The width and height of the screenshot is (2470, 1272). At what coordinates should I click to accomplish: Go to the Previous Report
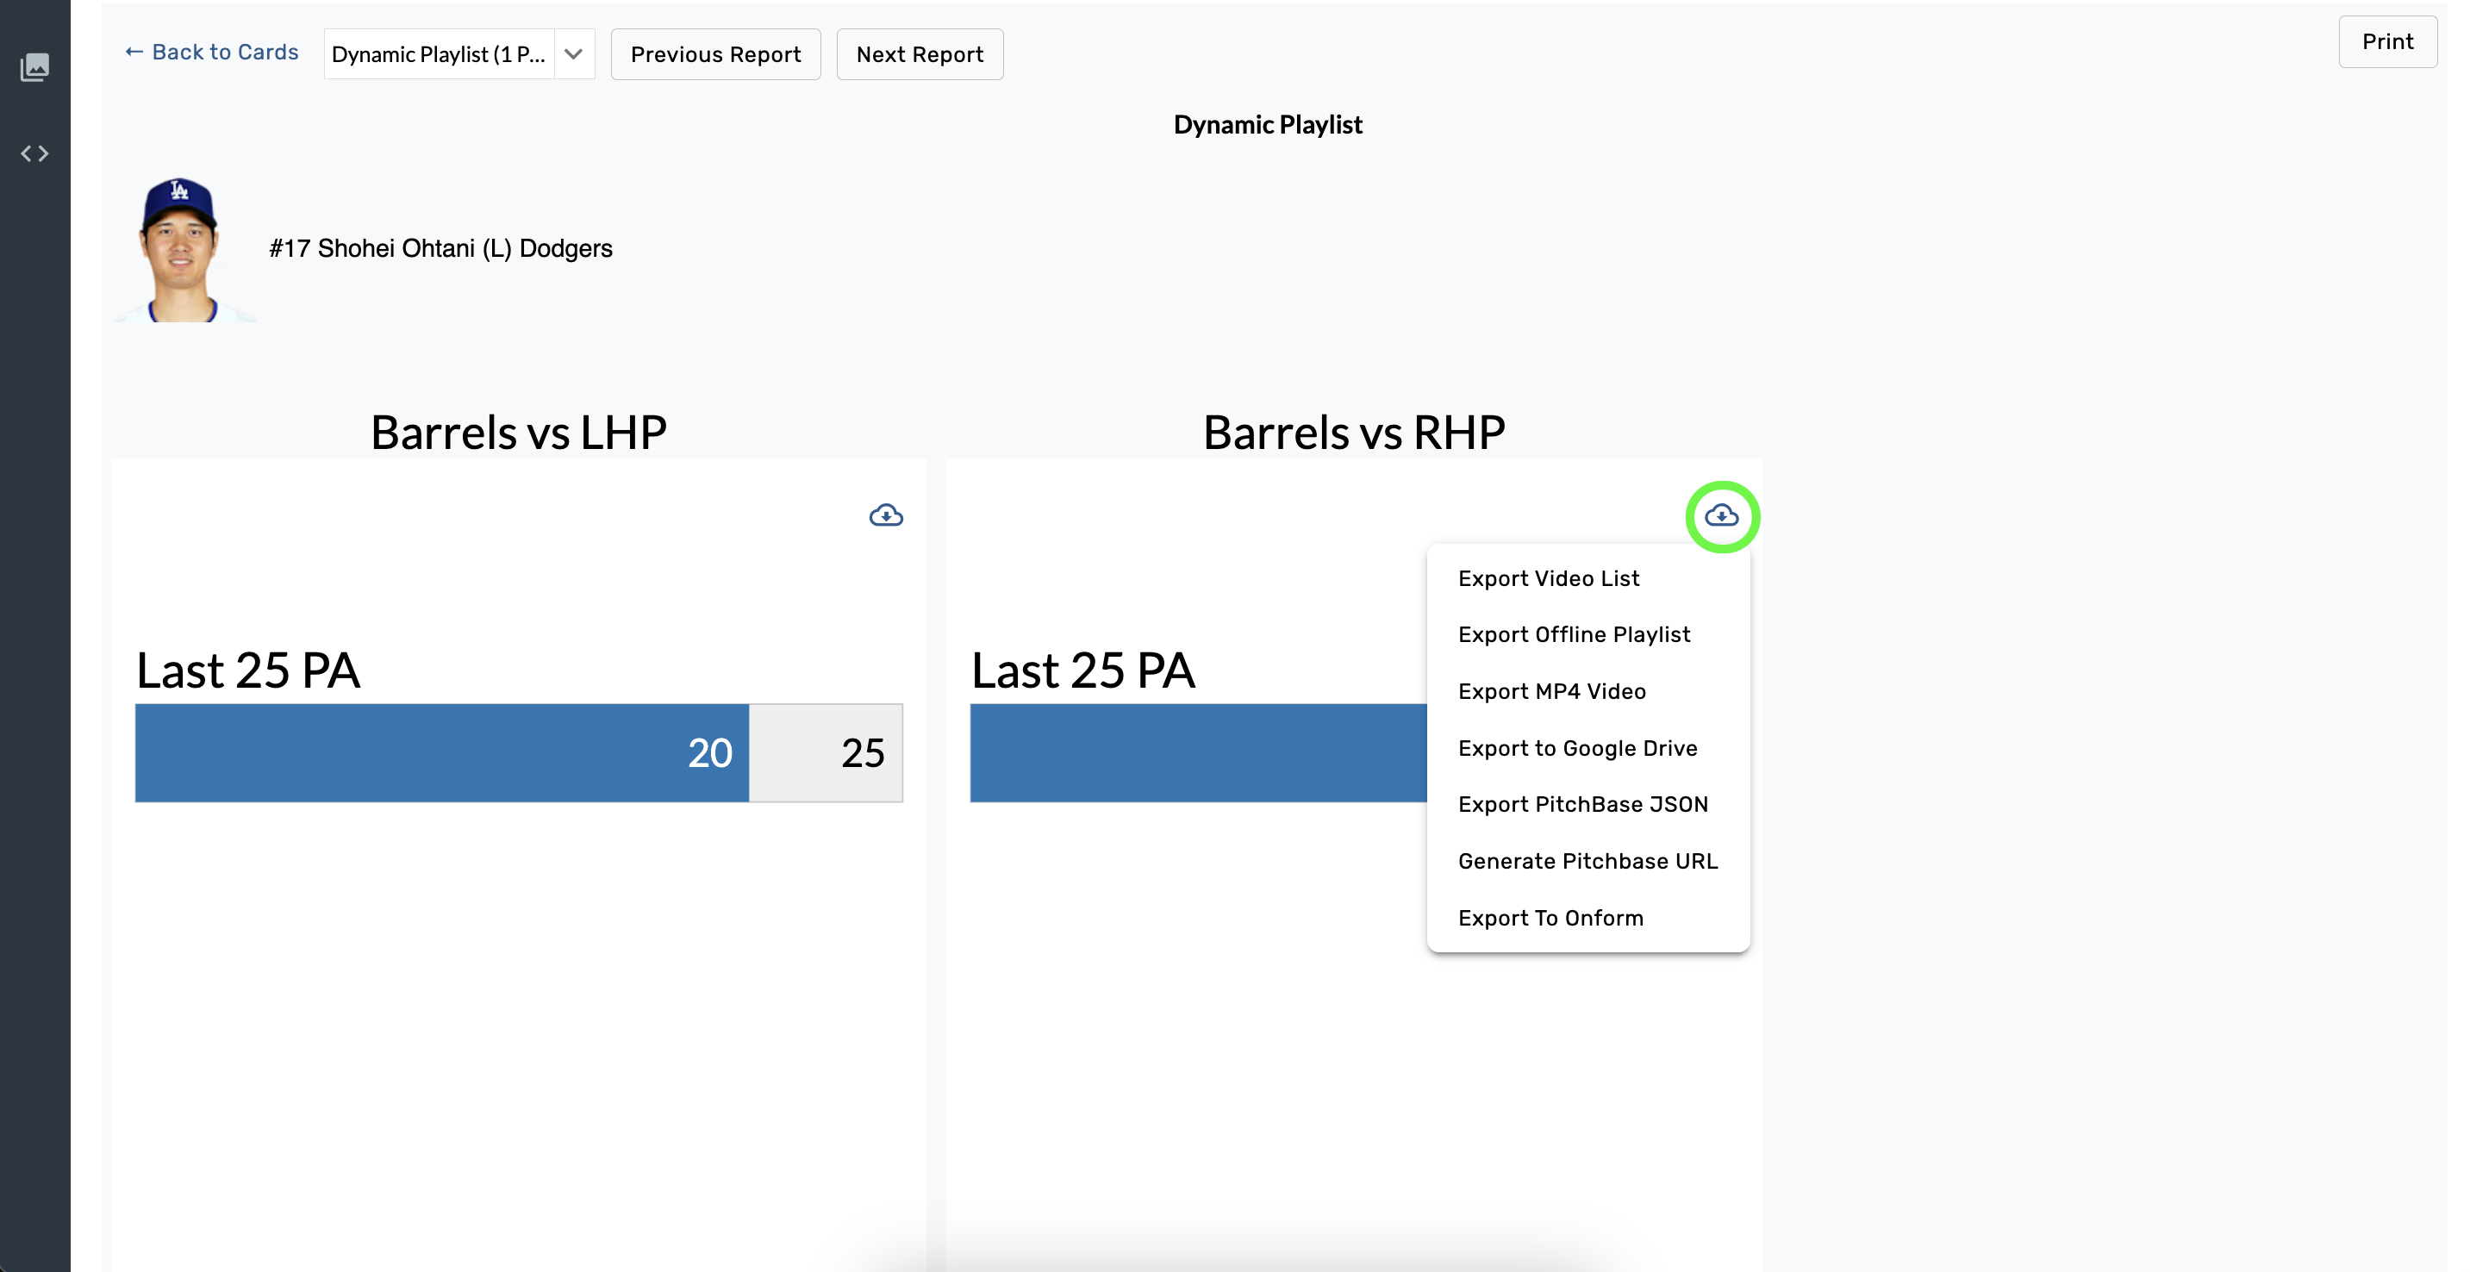click(715, 54)
